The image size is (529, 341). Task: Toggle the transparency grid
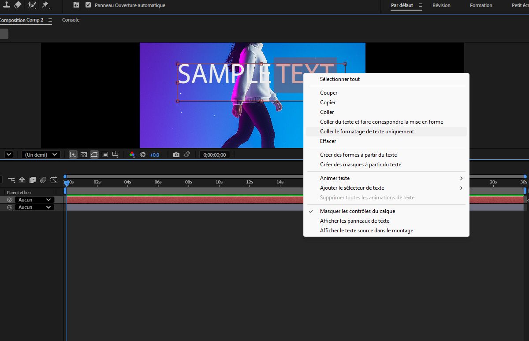tap(84, 154)
